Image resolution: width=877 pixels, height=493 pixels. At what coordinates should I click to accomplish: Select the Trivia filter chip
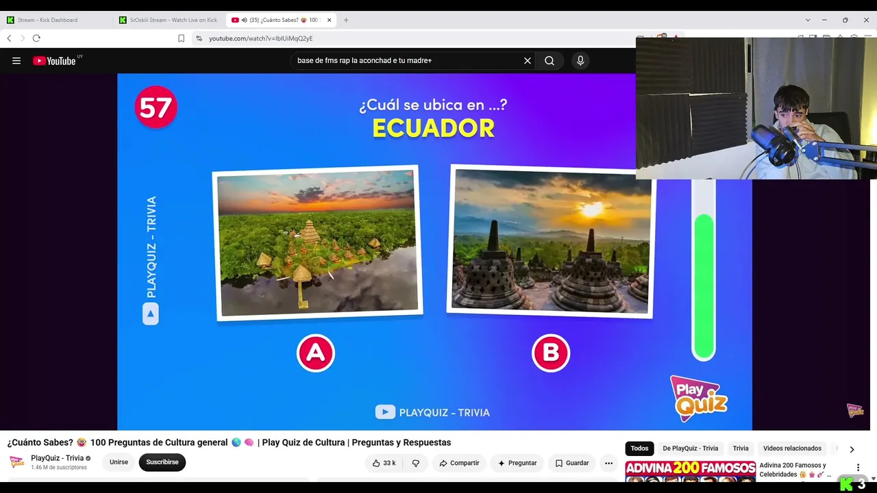tap(741, 448)
